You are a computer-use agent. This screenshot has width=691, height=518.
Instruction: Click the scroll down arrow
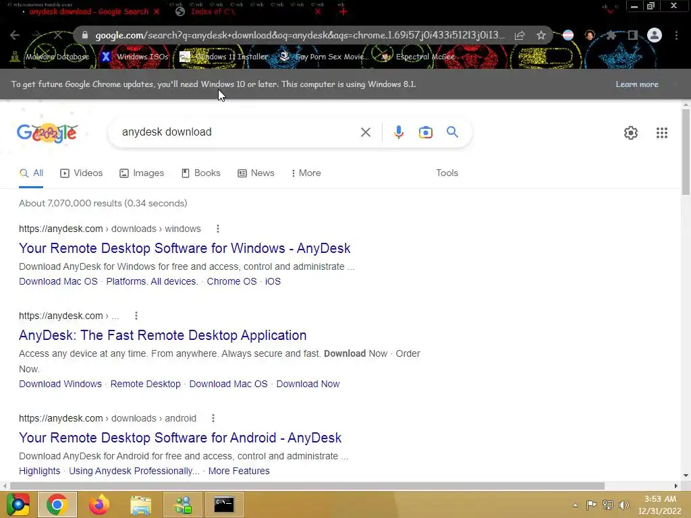[686, 476]
